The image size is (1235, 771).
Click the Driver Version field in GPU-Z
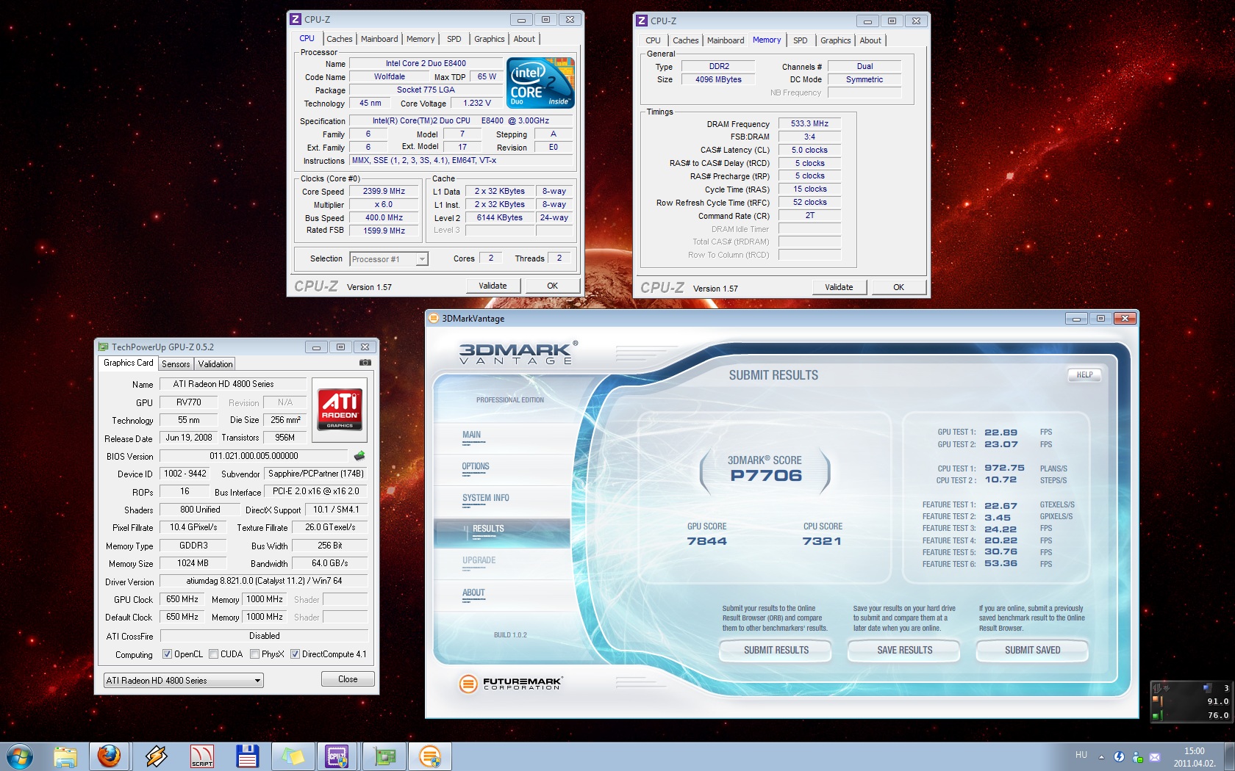point(264,581)
